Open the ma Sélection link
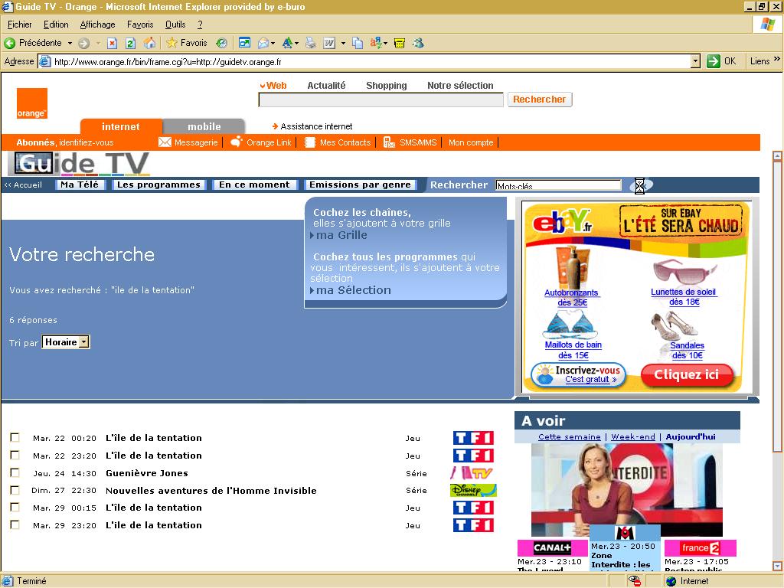This screenshot has height=588, width=784. tap(354, 290)
